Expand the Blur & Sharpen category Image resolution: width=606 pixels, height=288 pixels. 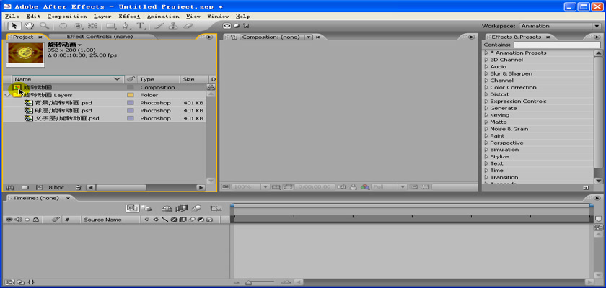pos(486,73)
